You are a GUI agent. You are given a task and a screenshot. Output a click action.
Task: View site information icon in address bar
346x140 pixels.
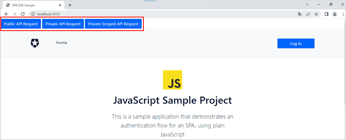(33, 14)
